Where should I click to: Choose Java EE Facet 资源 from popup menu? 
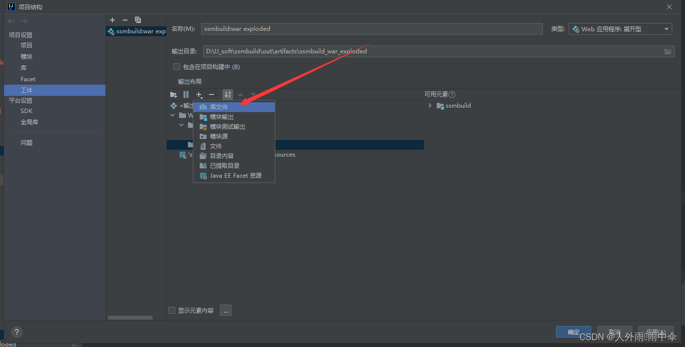point(234,176)
